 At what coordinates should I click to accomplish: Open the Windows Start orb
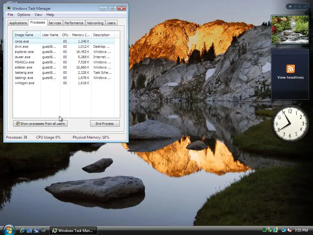tap(9, 230)
